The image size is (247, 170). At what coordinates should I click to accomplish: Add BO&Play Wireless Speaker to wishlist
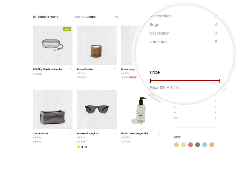pos(71,69)
